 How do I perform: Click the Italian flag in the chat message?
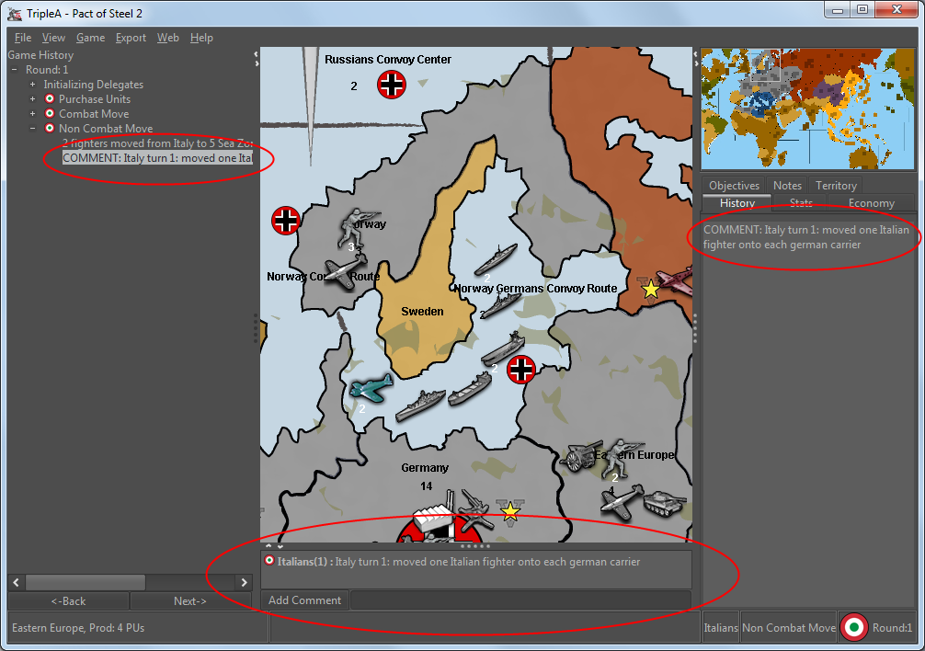269,560
